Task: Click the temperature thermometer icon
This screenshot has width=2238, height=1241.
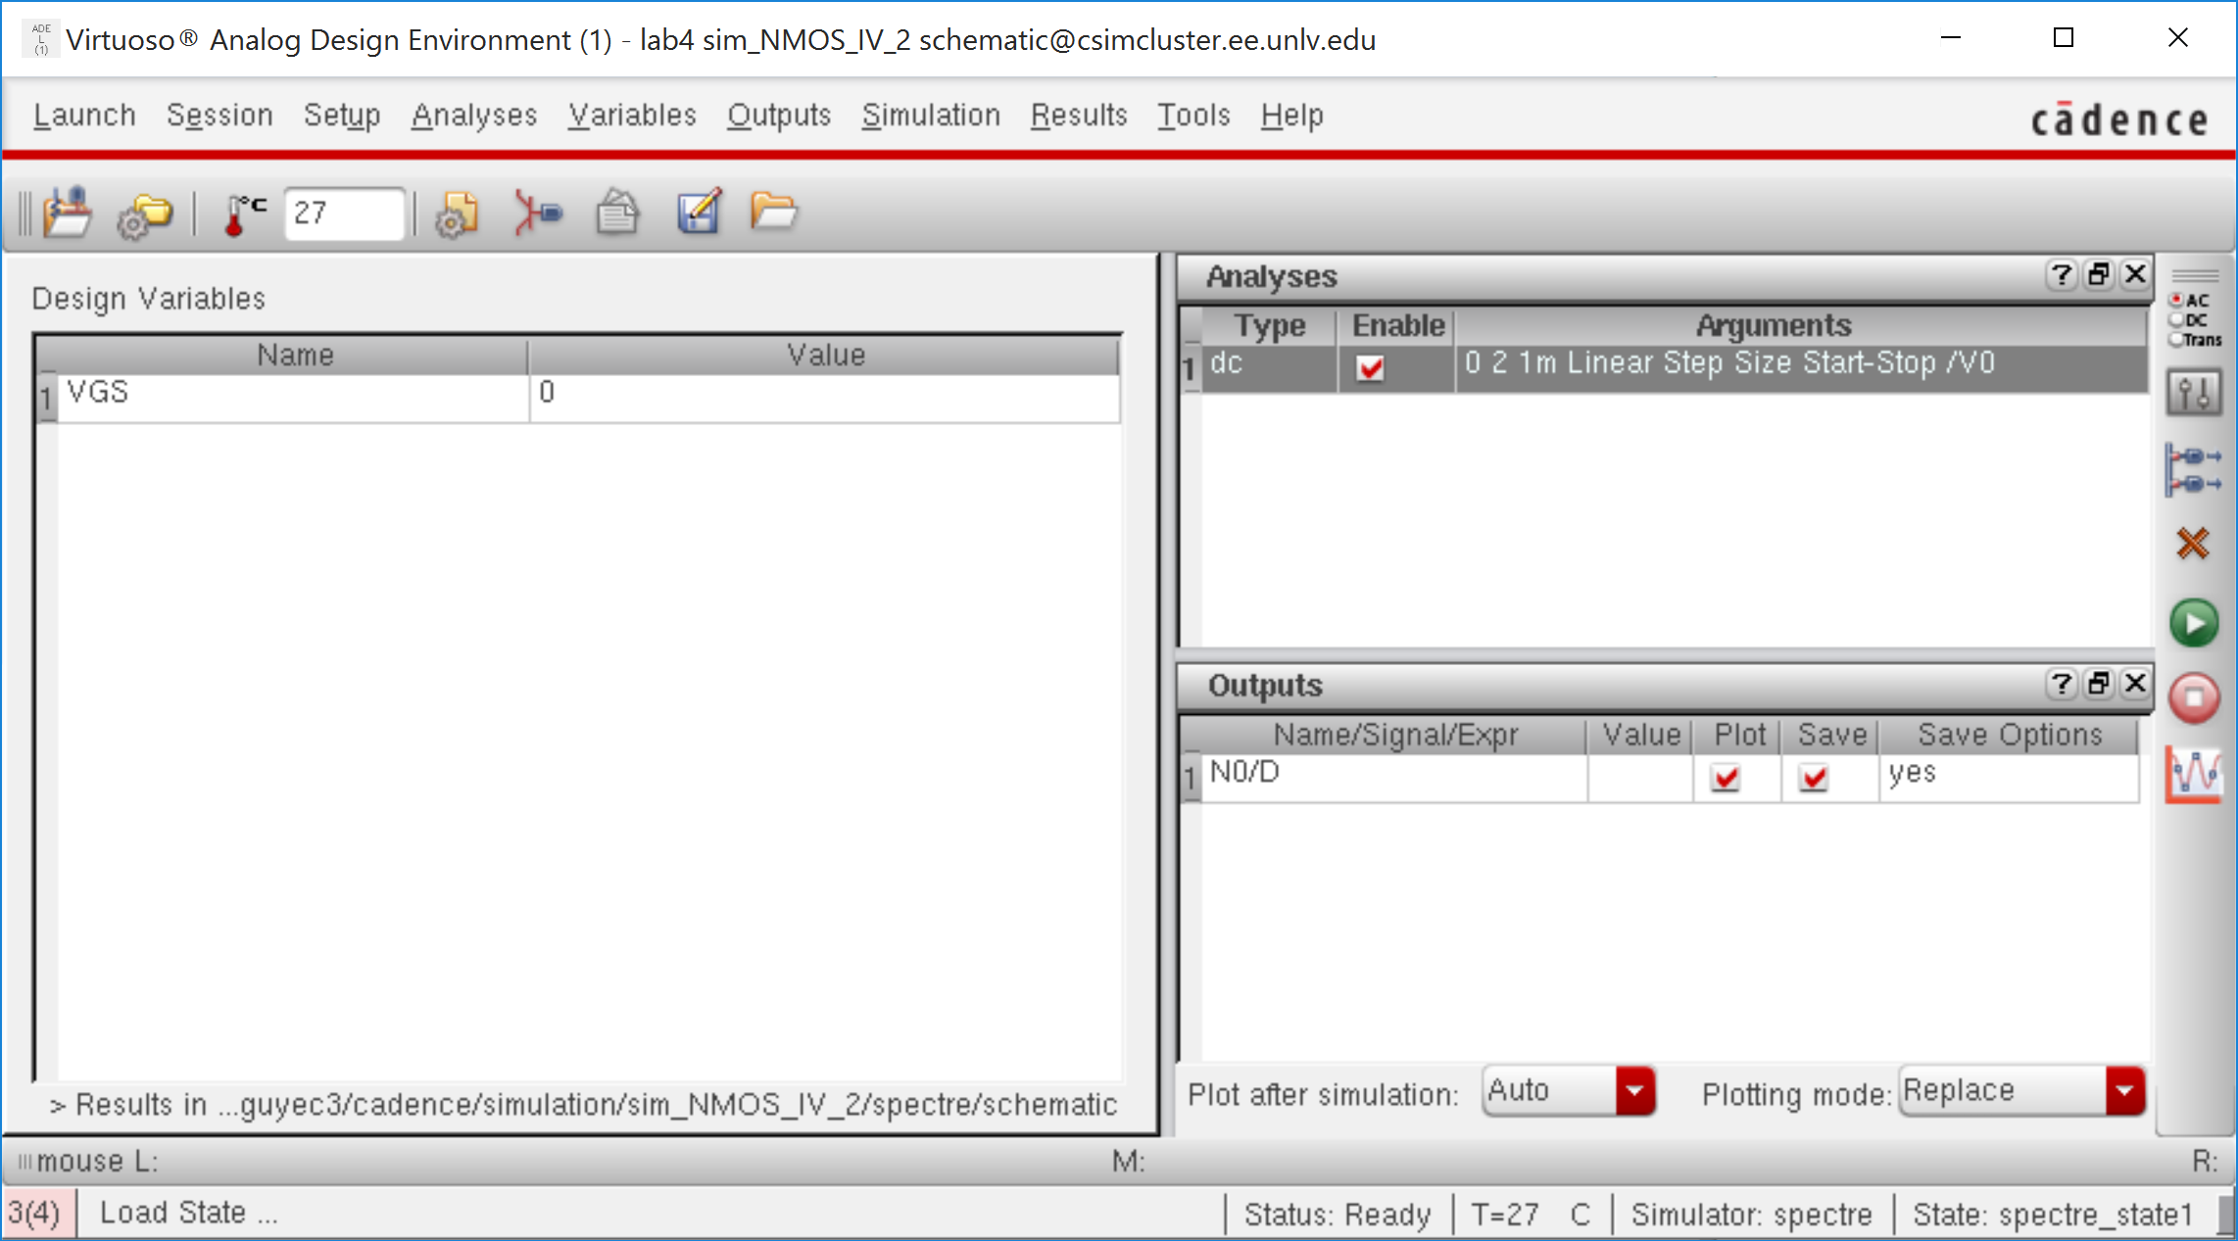Action: [x=244, y=214]
